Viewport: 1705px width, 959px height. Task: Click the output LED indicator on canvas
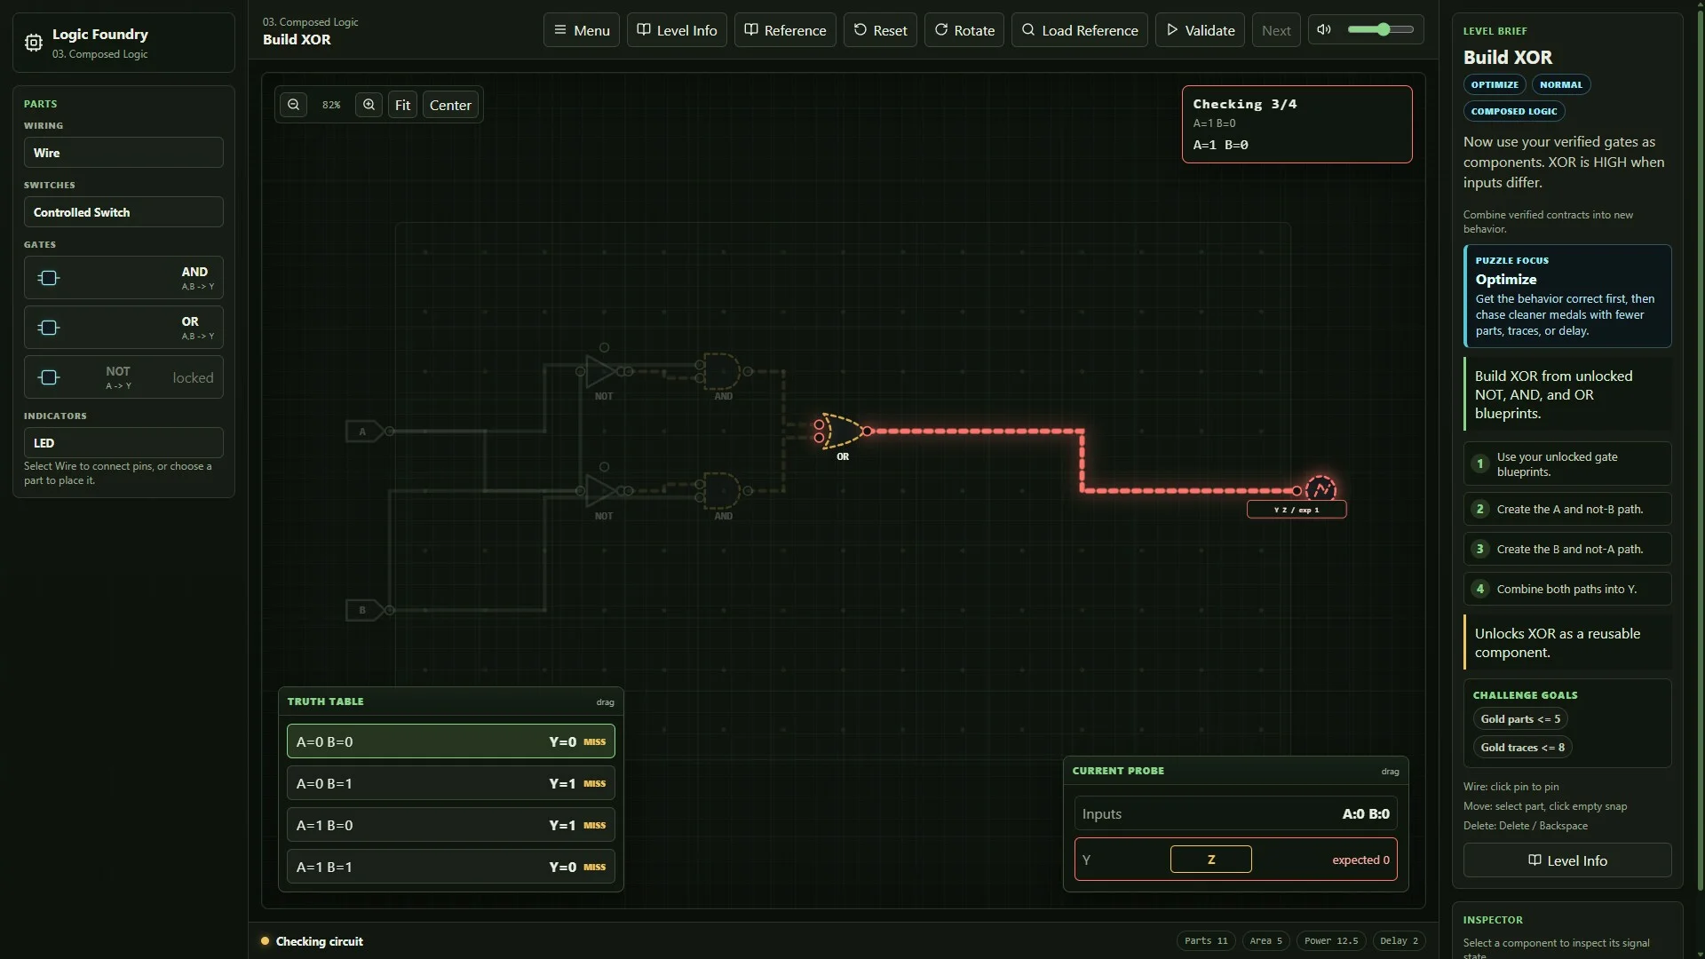pyautogui.click(x=1320, y=489)
